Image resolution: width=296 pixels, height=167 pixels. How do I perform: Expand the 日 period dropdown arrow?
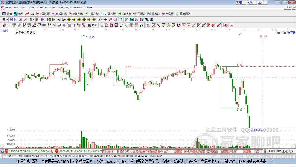tap(7, 20)
